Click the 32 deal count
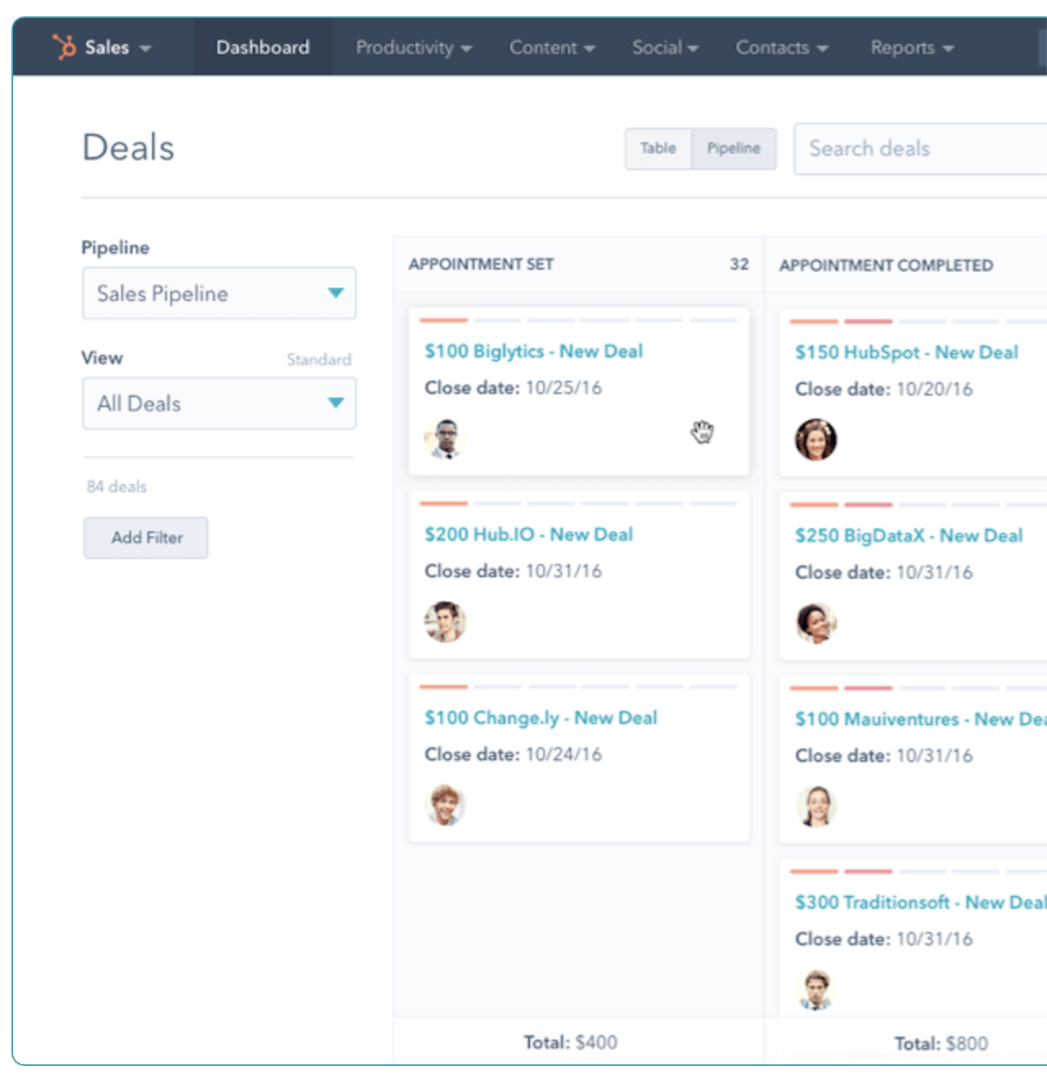 pyautogui.click(x=739, y=265)
